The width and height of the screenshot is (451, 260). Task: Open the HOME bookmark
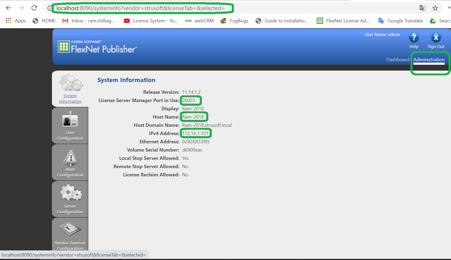[x=44, y=21]
